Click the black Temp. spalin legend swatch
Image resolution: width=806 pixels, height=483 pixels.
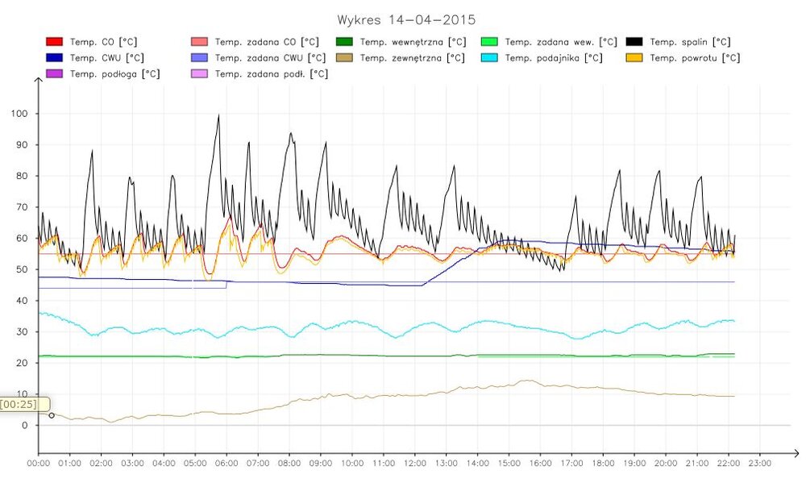pos(634,42)
